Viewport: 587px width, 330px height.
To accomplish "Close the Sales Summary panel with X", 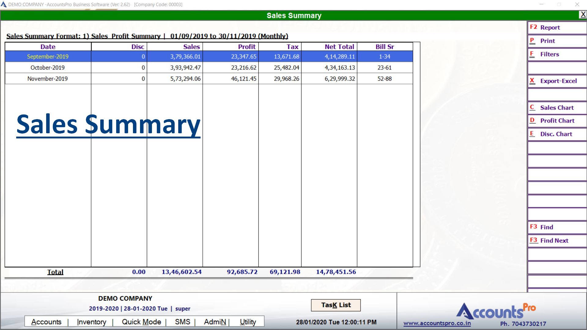I will [583, 15].
